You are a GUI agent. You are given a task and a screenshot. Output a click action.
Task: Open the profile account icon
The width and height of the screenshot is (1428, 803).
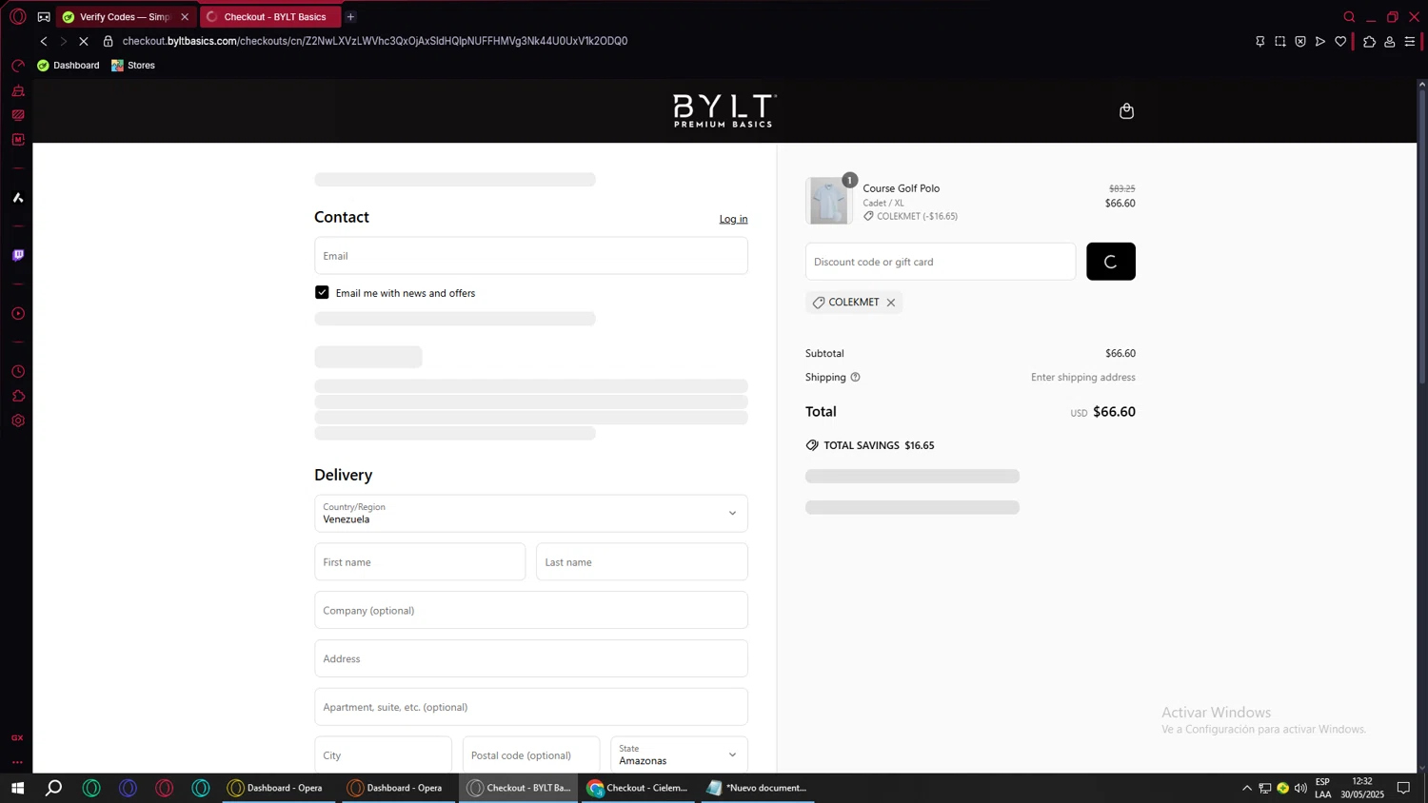click(1390, 41)
